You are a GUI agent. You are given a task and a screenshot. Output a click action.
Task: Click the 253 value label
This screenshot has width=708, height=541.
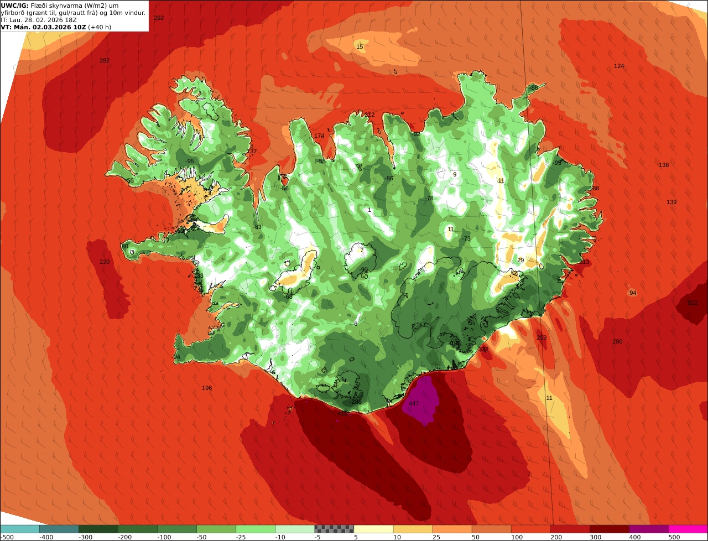pos(542,338)
